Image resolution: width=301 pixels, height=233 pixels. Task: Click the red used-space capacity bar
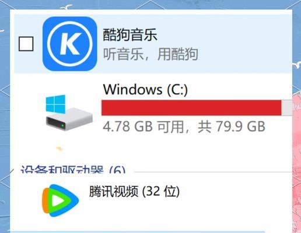pos(191,108)
